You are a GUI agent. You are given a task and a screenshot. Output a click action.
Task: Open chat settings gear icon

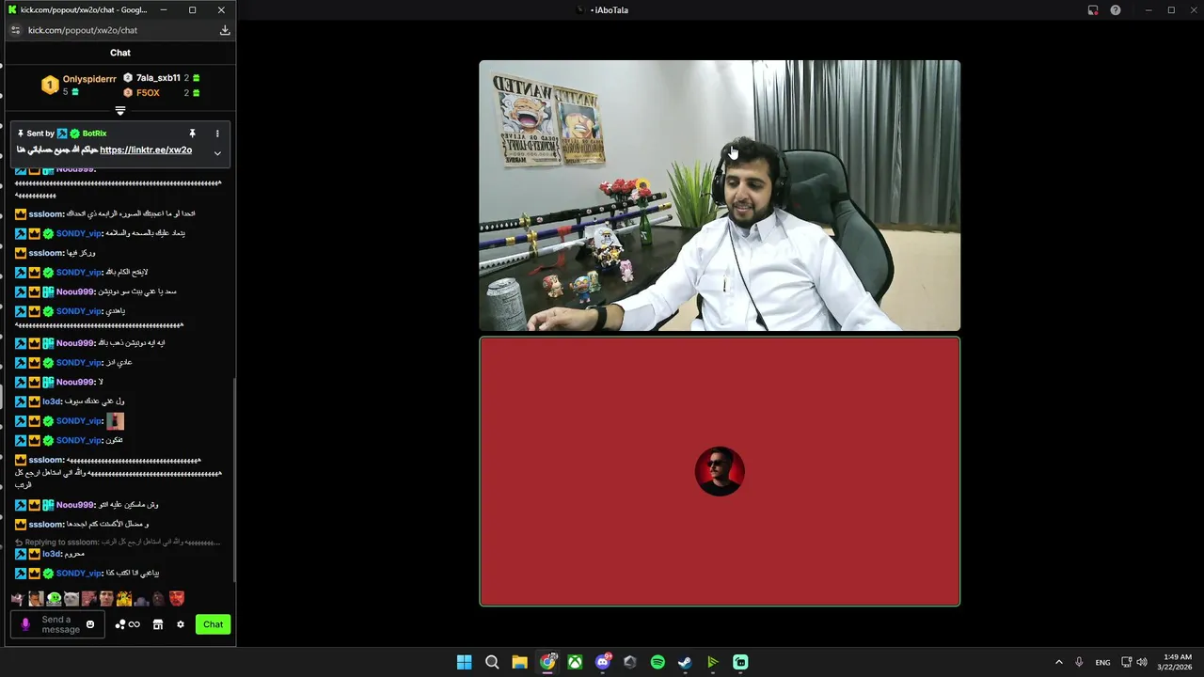[181, 624]
